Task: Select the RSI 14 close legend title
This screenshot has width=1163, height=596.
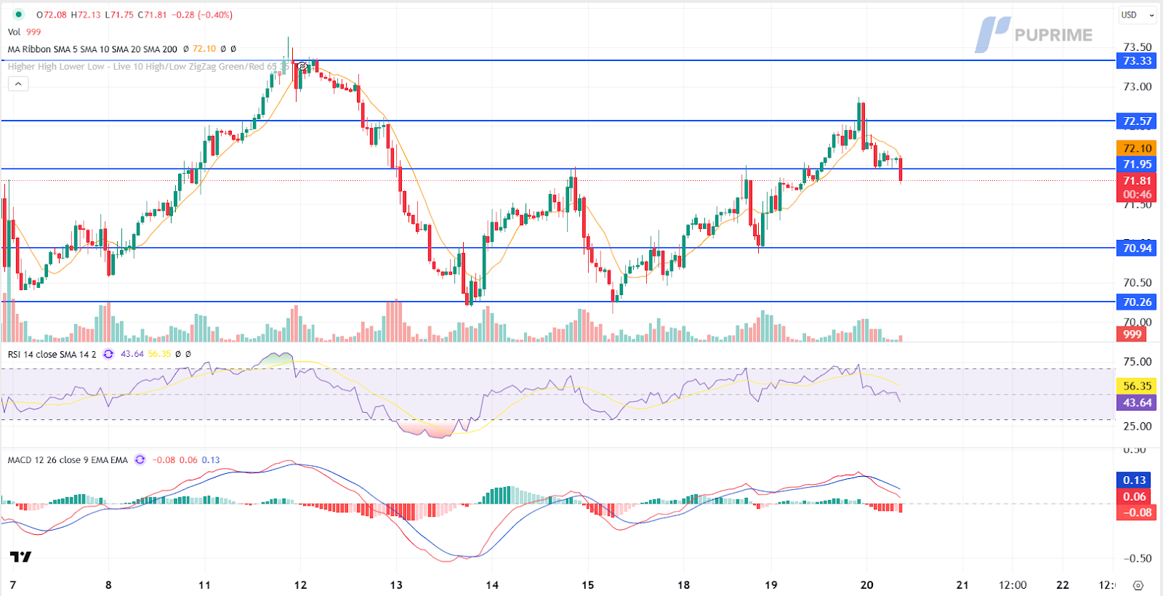Action: click(x=52, y=354)
